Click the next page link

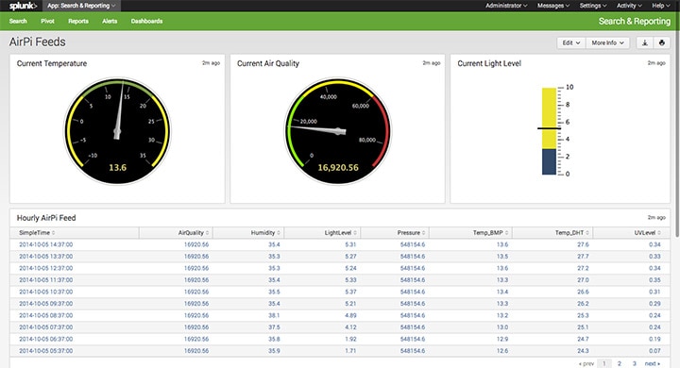[x=653, y=363]
